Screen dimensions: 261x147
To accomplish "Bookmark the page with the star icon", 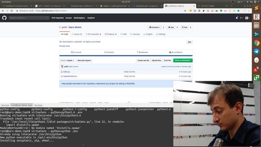I will [185, 11].
